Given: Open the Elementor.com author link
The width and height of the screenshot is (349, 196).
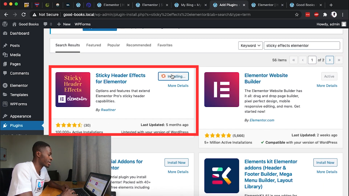Looking at the screenshot, I should pos(262,120).
